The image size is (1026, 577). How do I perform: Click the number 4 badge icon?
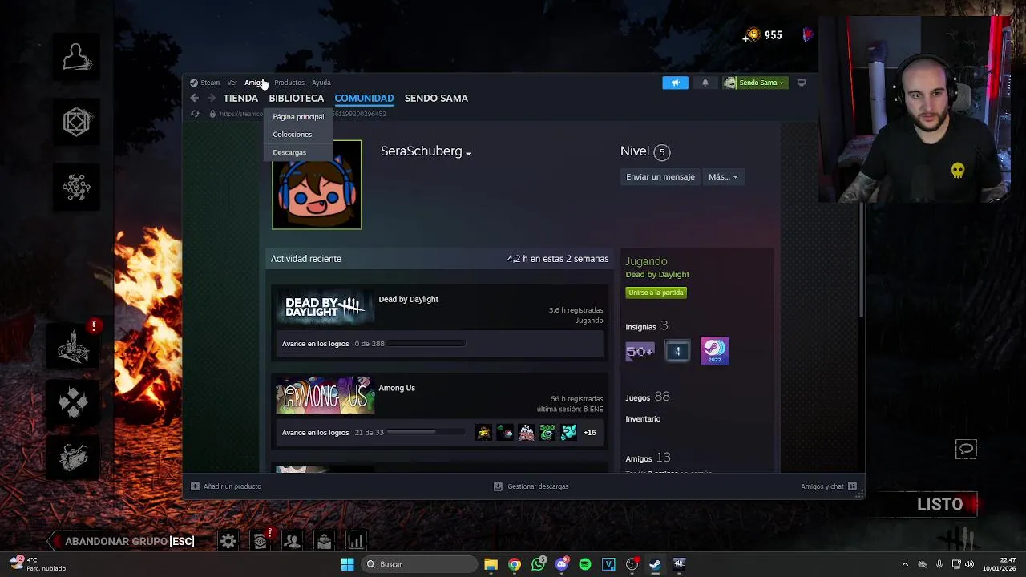click(x=677, y=351)
